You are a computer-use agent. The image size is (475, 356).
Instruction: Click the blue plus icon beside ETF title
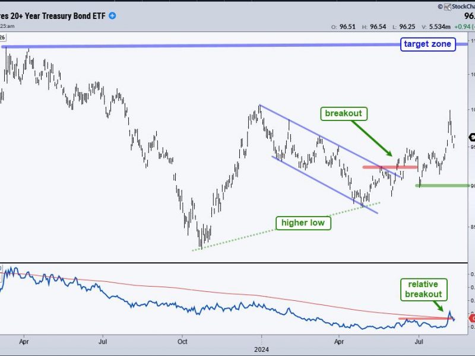click(112, 16)
